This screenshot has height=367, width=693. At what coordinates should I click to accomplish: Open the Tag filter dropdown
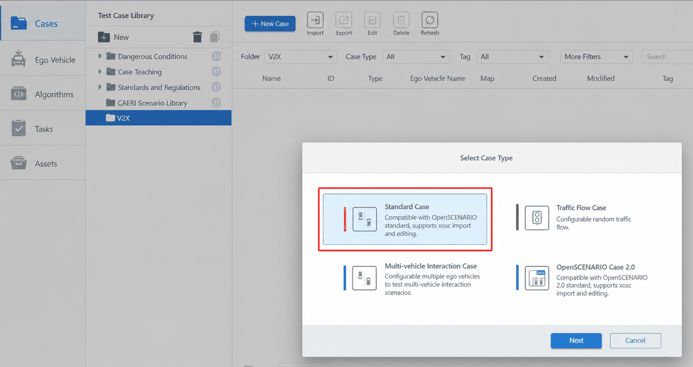tap(512, 57)
